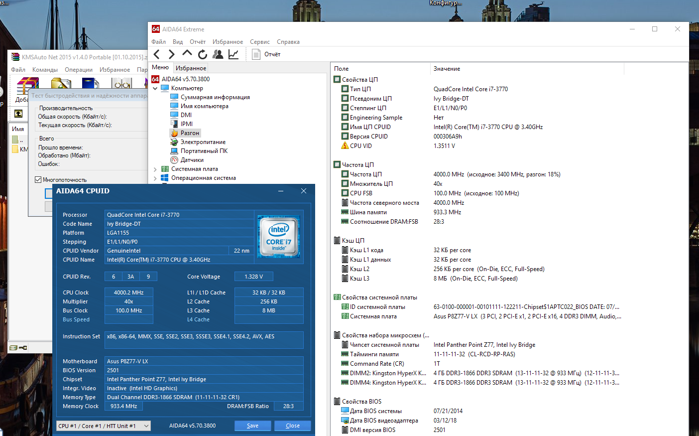The width and height of the screenshot is (699, 436).
Task: Open the Избранное menu in the AIDA64 menu bar
Action: (x=228, y=42)
